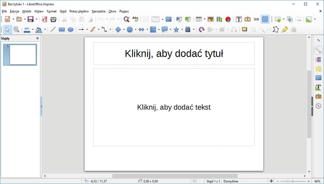This screenshot has height=184, width=324.
Task: Click the horizontal scrollbar thumb
Action: click(x=175, y=176)
